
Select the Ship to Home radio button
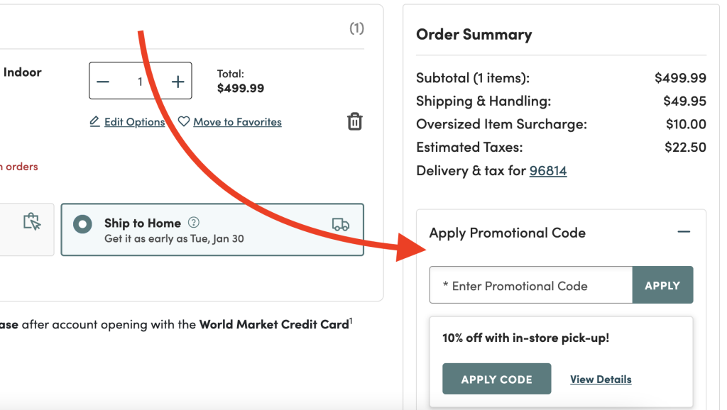click(83, 224)
